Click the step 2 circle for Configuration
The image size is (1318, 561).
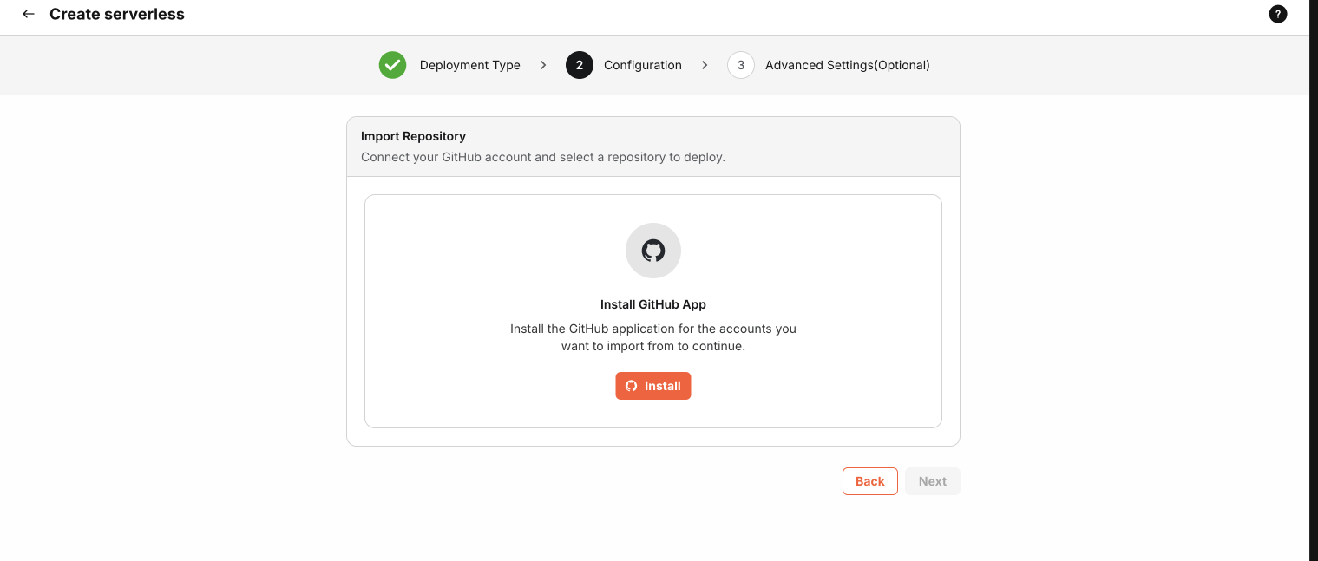coord(579,65)
